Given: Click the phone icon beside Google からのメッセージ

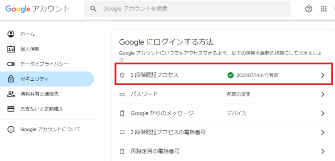Looking at the screenshot, I should pyautogui.click(x=122, y=113).
